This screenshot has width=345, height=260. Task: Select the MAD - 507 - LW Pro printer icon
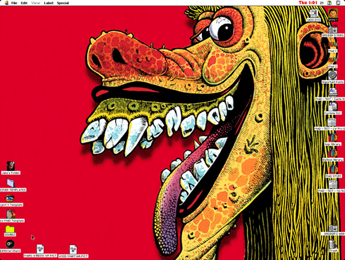pyautogui.click(x=332, y=122)
